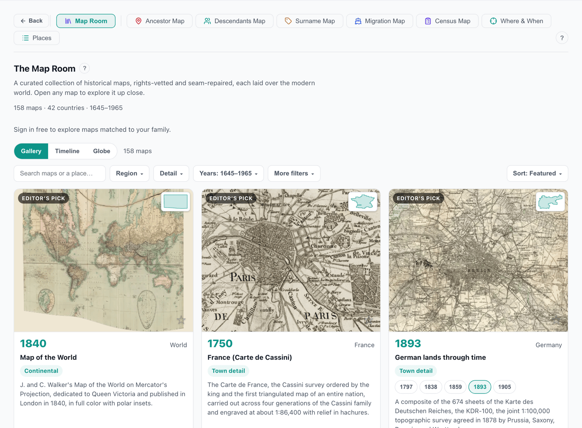Select the Gallery view
Viewport: 582px width, 428px height.
31,151
